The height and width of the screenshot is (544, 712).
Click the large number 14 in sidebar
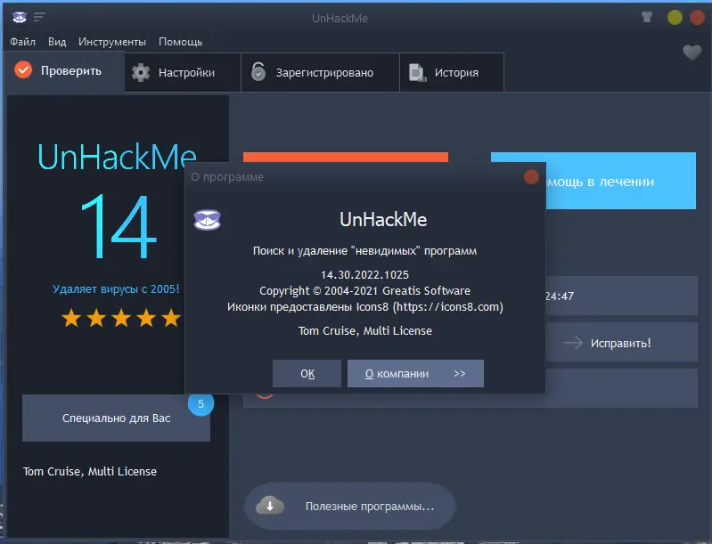click(119, 226)
